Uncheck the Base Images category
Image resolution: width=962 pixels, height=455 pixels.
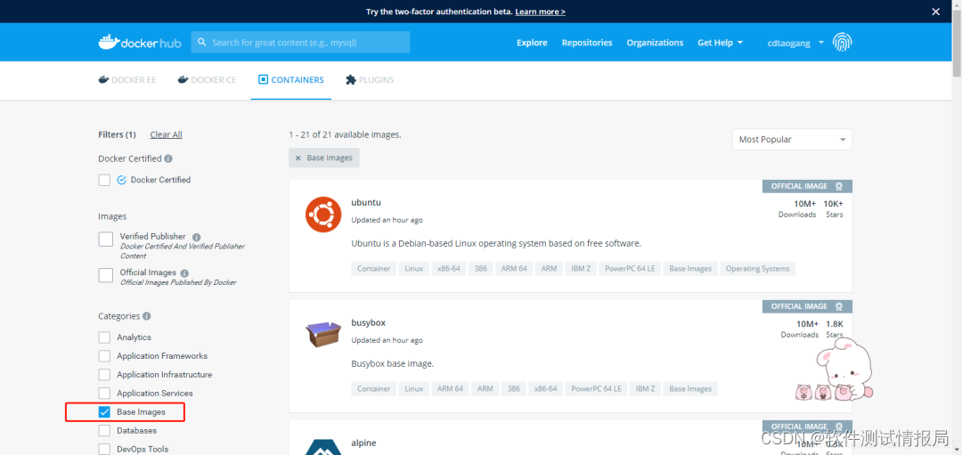[x=105, y=412]
